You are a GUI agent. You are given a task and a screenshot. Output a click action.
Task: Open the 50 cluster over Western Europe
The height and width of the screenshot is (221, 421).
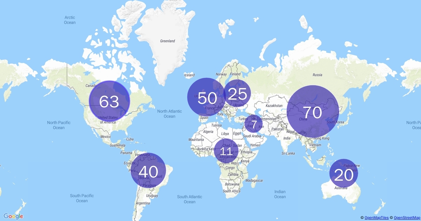point(206,97)
